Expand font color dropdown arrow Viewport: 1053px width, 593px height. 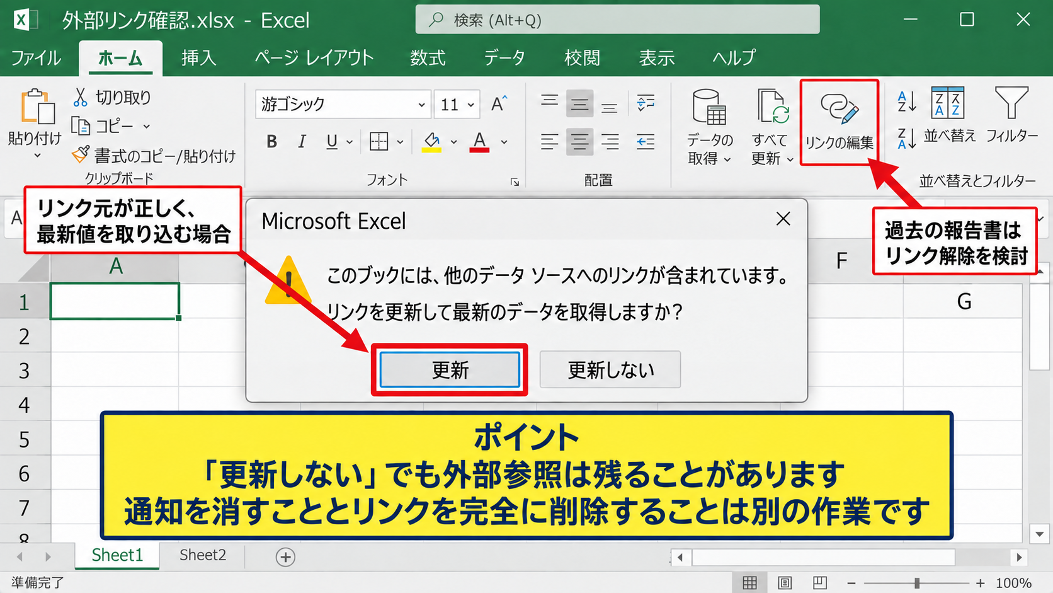(504, 142)
